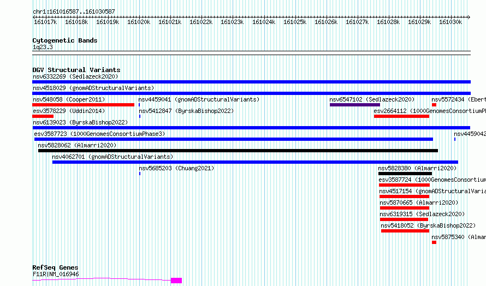Click the small red nsv5875340 bar
Image resolution: width=486 pixels, height=286 pixels.
(434, 242)
